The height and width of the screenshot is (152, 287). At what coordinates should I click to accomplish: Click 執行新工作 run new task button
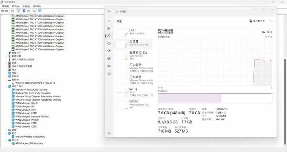pyautogui.click(x=257, y=21)
